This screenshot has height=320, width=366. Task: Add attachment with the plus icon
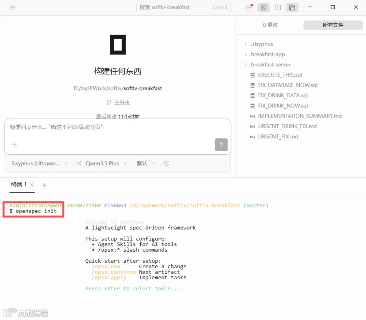click(x=14, y=145)
